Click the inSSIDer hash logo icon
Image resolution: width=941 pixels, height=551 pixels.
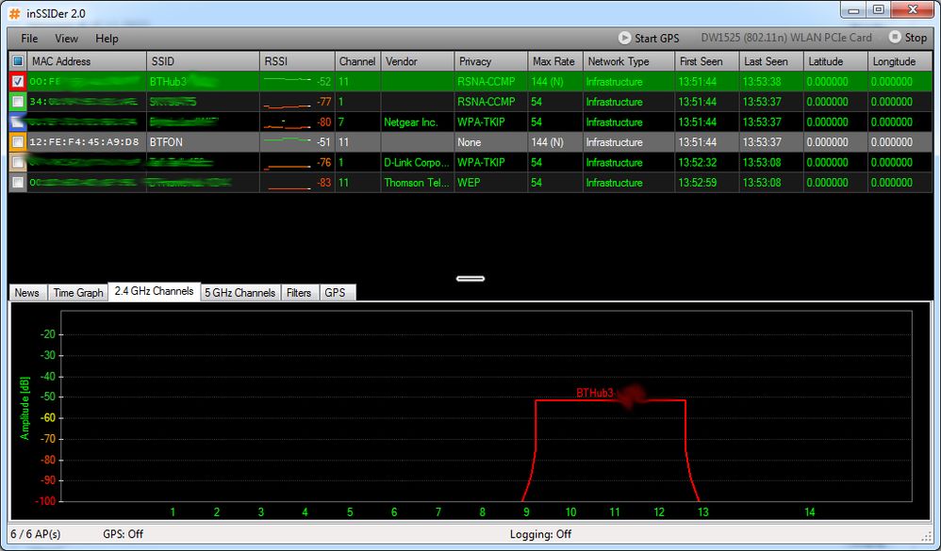coord(14,13)
